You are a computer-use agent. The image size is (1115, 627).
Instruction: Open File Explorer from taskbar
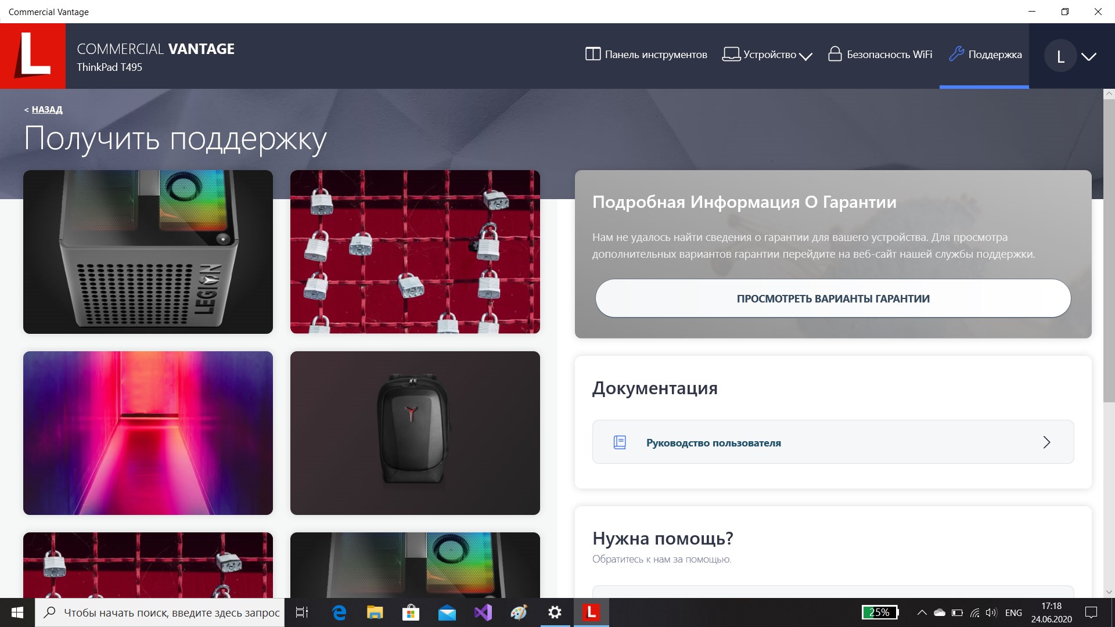(x=375, y=612)
